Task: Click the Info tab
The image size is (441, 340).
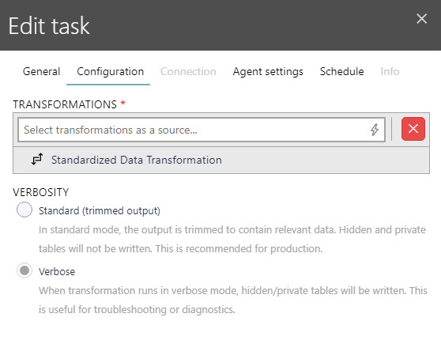Action: [390, 71]
